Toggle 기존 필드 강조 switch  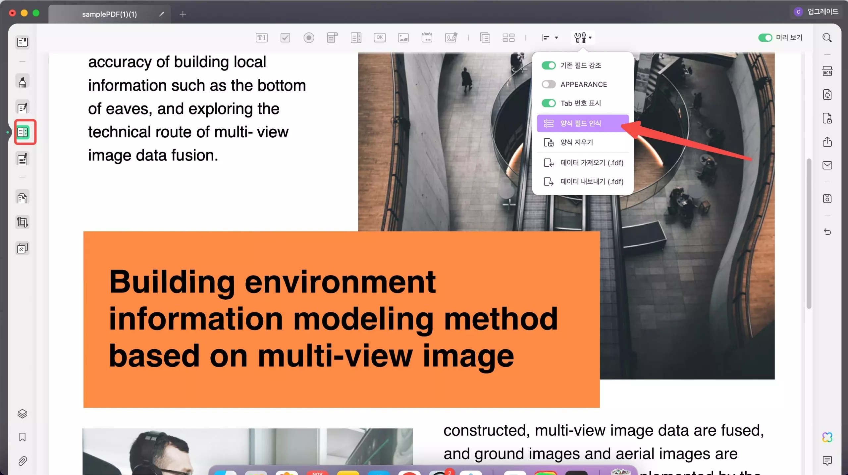point(549,65)
